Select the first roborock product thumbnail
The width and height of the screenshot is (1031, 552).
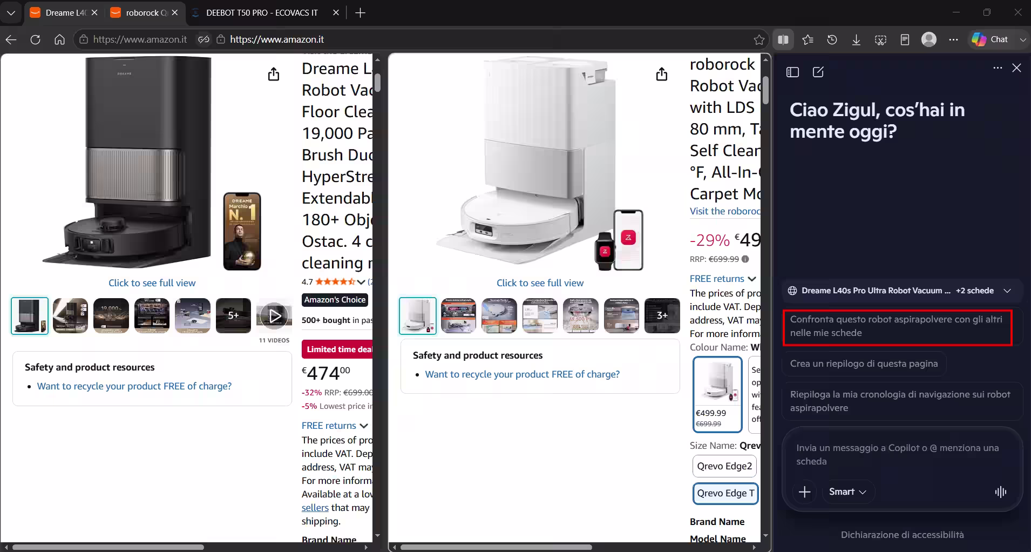point(418,315)
